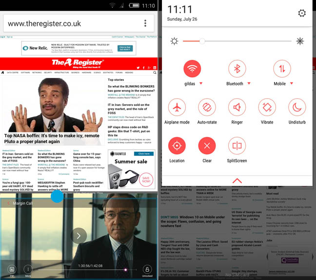Open the BOOTNOTES nav section
This screenshot has width=316, height=280.
(x=108, y=73)
